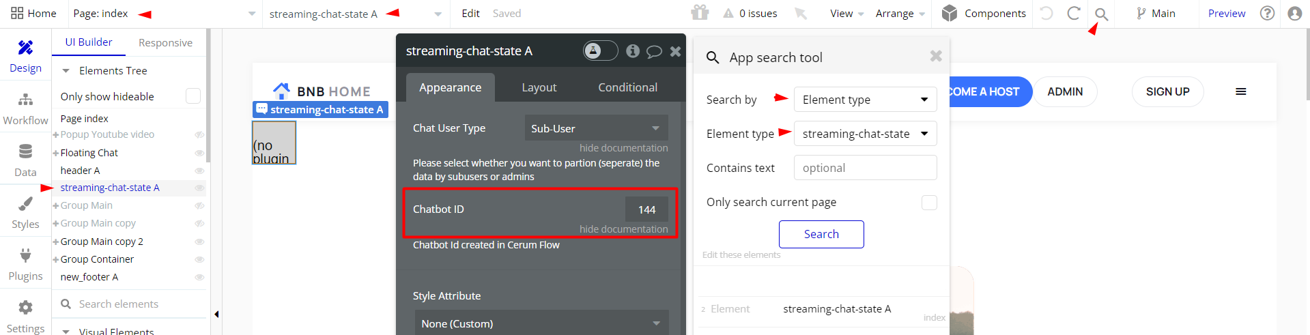This screenshot has width=1310, height=335.
Task: Close the App search tool panel
Action: (x=936, y=56)
